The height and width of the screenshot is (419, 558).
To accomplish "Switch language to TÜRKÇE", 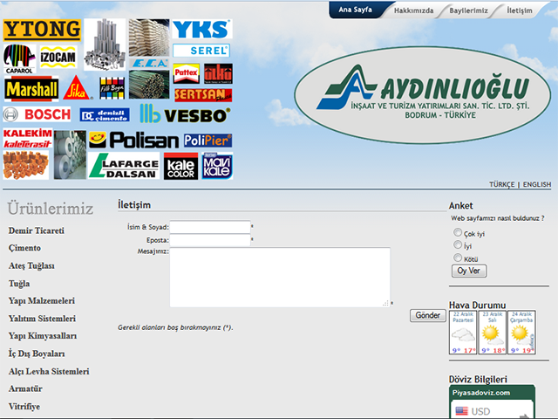I will 502,184.
